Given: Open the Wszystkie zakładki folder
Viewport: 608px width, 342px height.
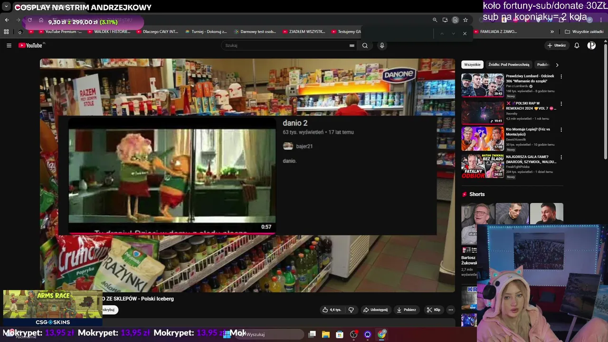Looking at the screenshot, I should coord(584,32).
